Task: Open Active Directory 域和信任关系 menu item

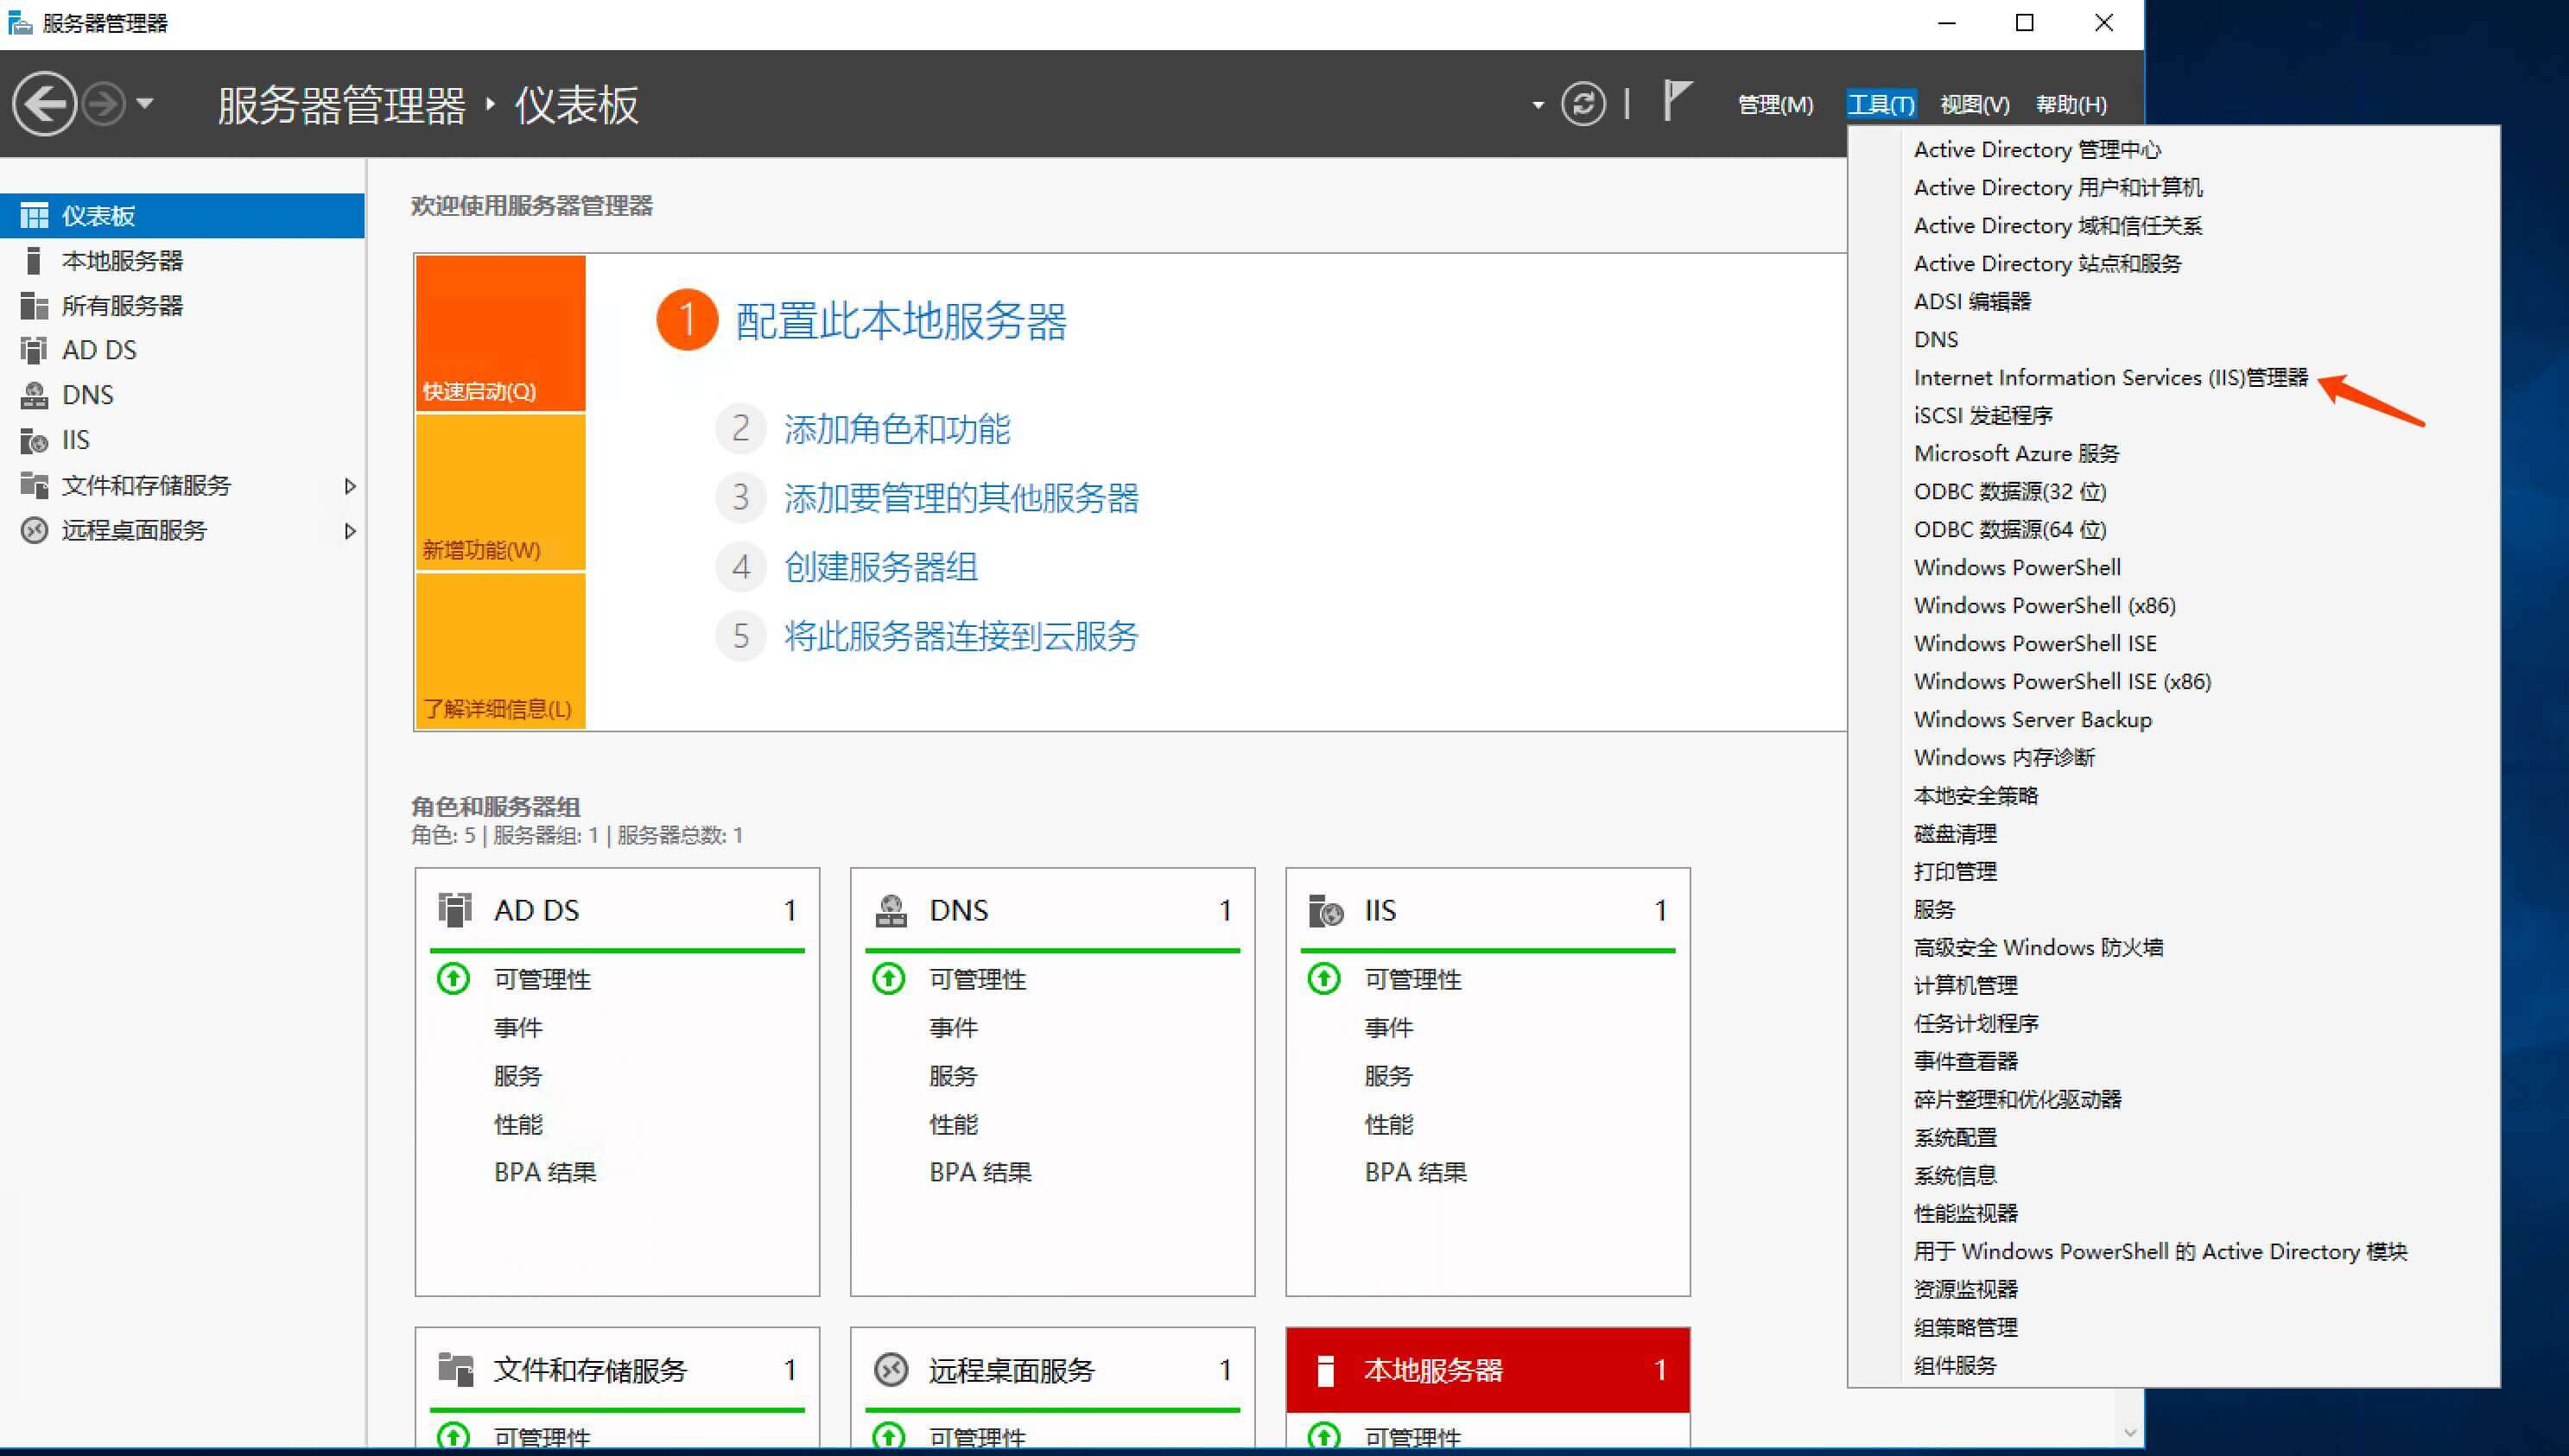Action: pyautogui.click(x=2058, y=225)
